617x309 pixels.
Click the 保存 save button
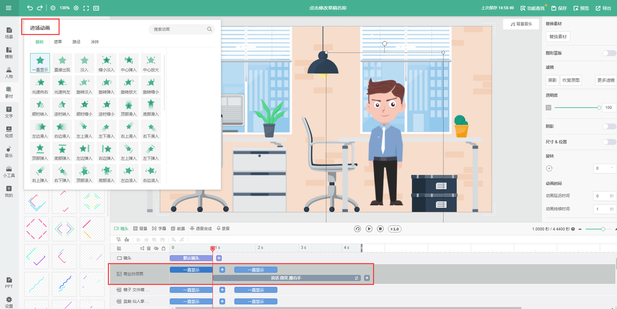(559, 8)
